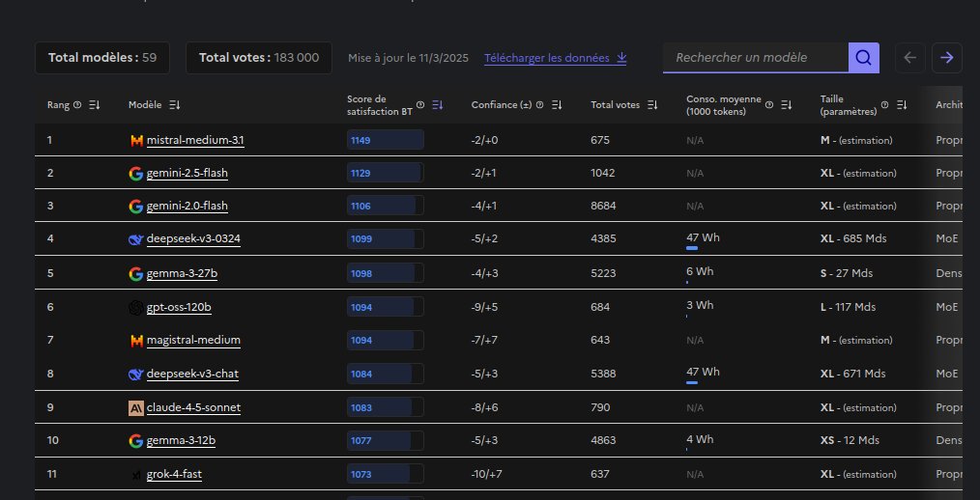The width and height of the screenshot is (980, 500).
Task: Click the Google logo beside gemini-2.0-flash
Action: point(136,206)
